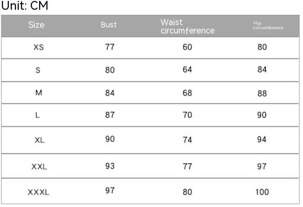Viewport: 303px width, 207px height.
Task: Click the XS bust value 77
Action: pos(110,47)
